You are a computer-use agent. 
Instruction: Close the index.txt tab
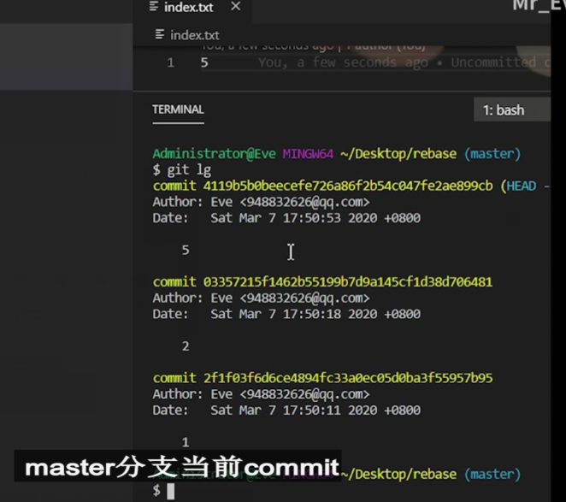tap(235, 6)
